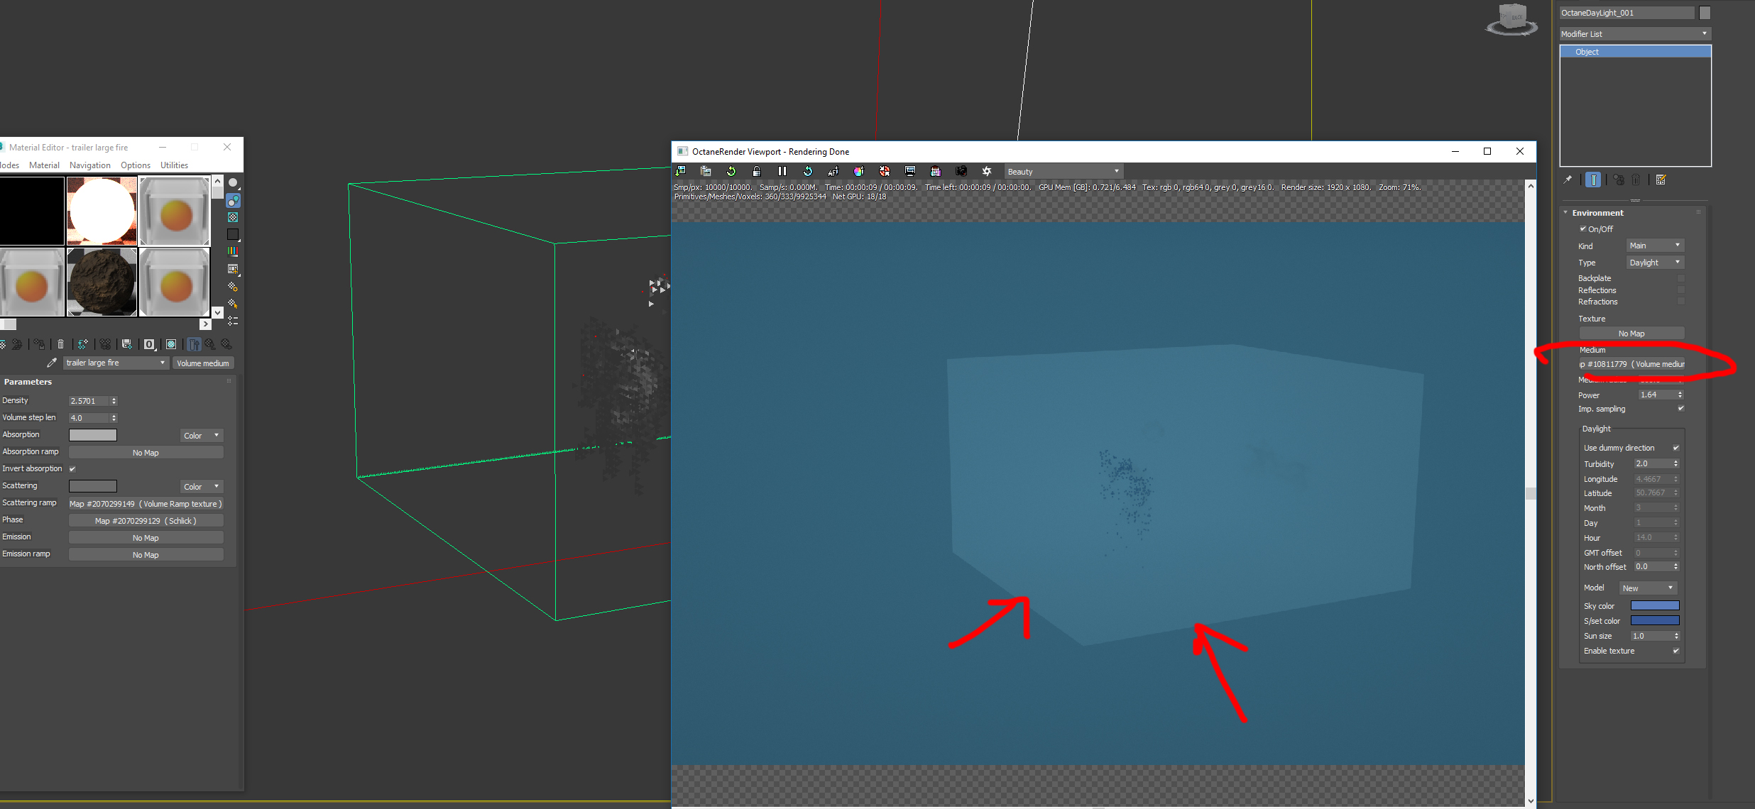Open the Beauty render pass dropdown

click(1063, 172)
